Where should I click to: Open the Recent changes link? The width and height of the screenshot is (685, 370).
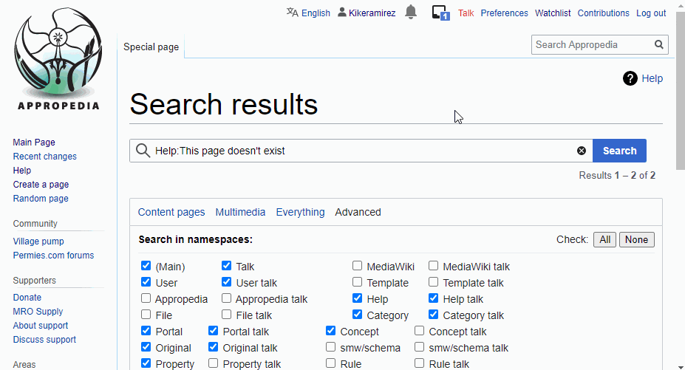pyautogui.click(x=44, y=157)
